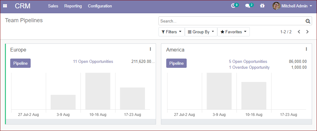Image resolution: width=317 pixels, height=131 pixels.
Task: Open the 1 Overdue Opportunity link
Action: pyautogui.click(x=249, y=68)
